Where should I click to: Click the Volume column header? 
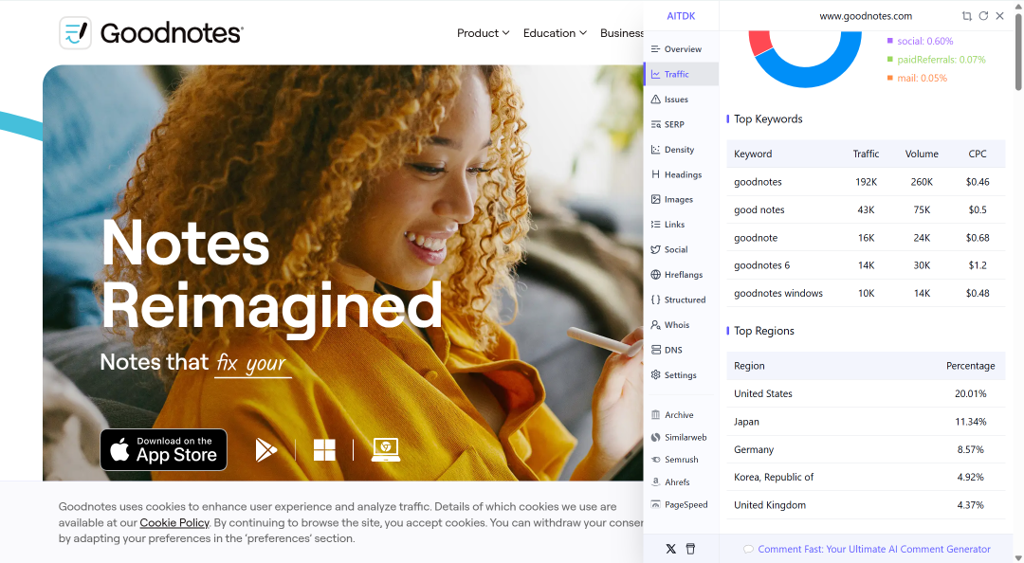(x=922, y=154)
